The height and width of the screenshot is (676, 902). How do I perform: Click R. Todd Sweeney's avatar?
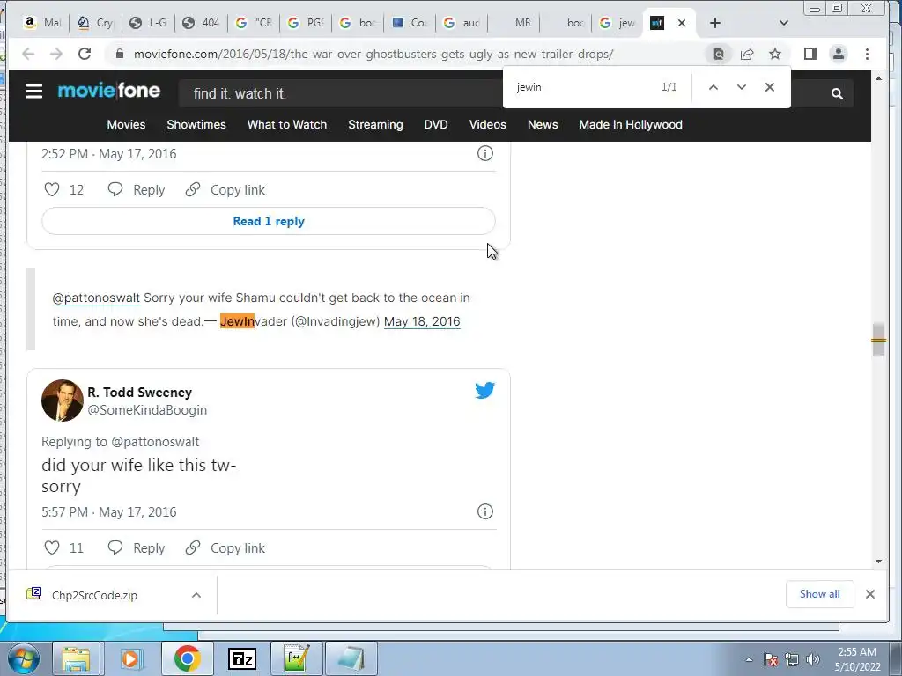63,400
